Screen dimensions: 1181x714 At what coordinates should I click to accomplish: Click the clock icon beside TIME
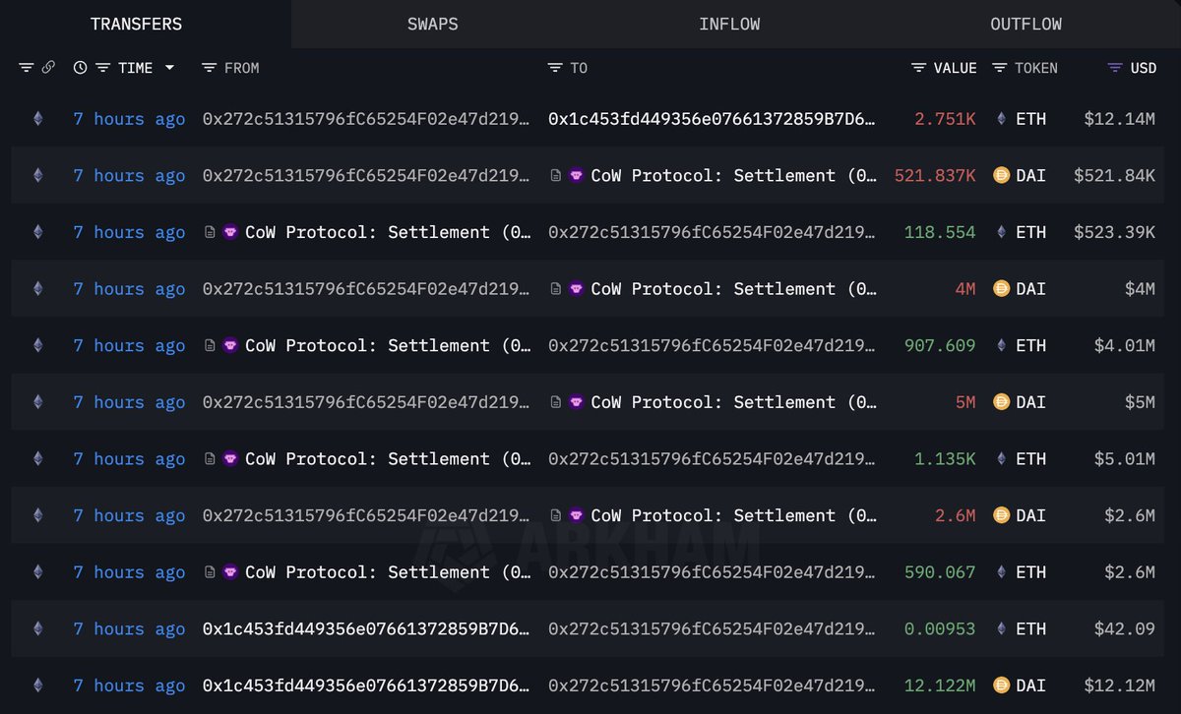tap(80, 68)
